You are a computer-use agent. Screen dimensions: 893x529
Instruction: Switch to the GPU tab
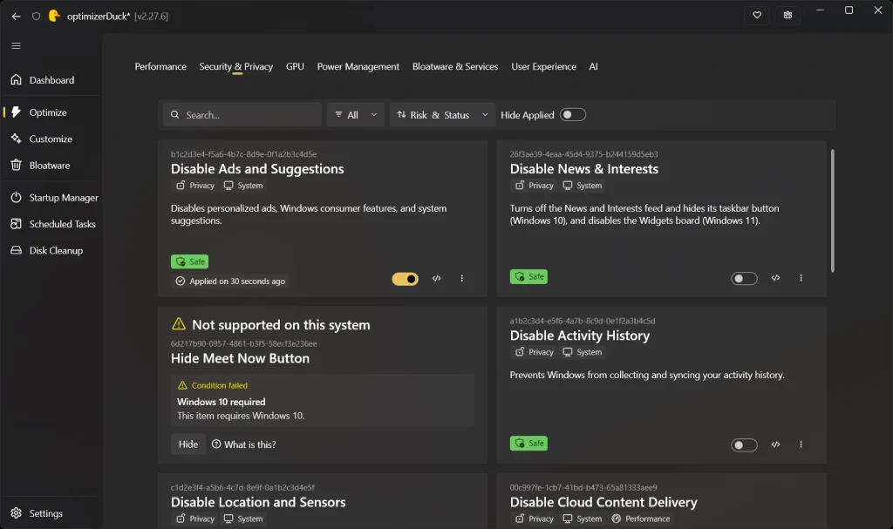295,66
